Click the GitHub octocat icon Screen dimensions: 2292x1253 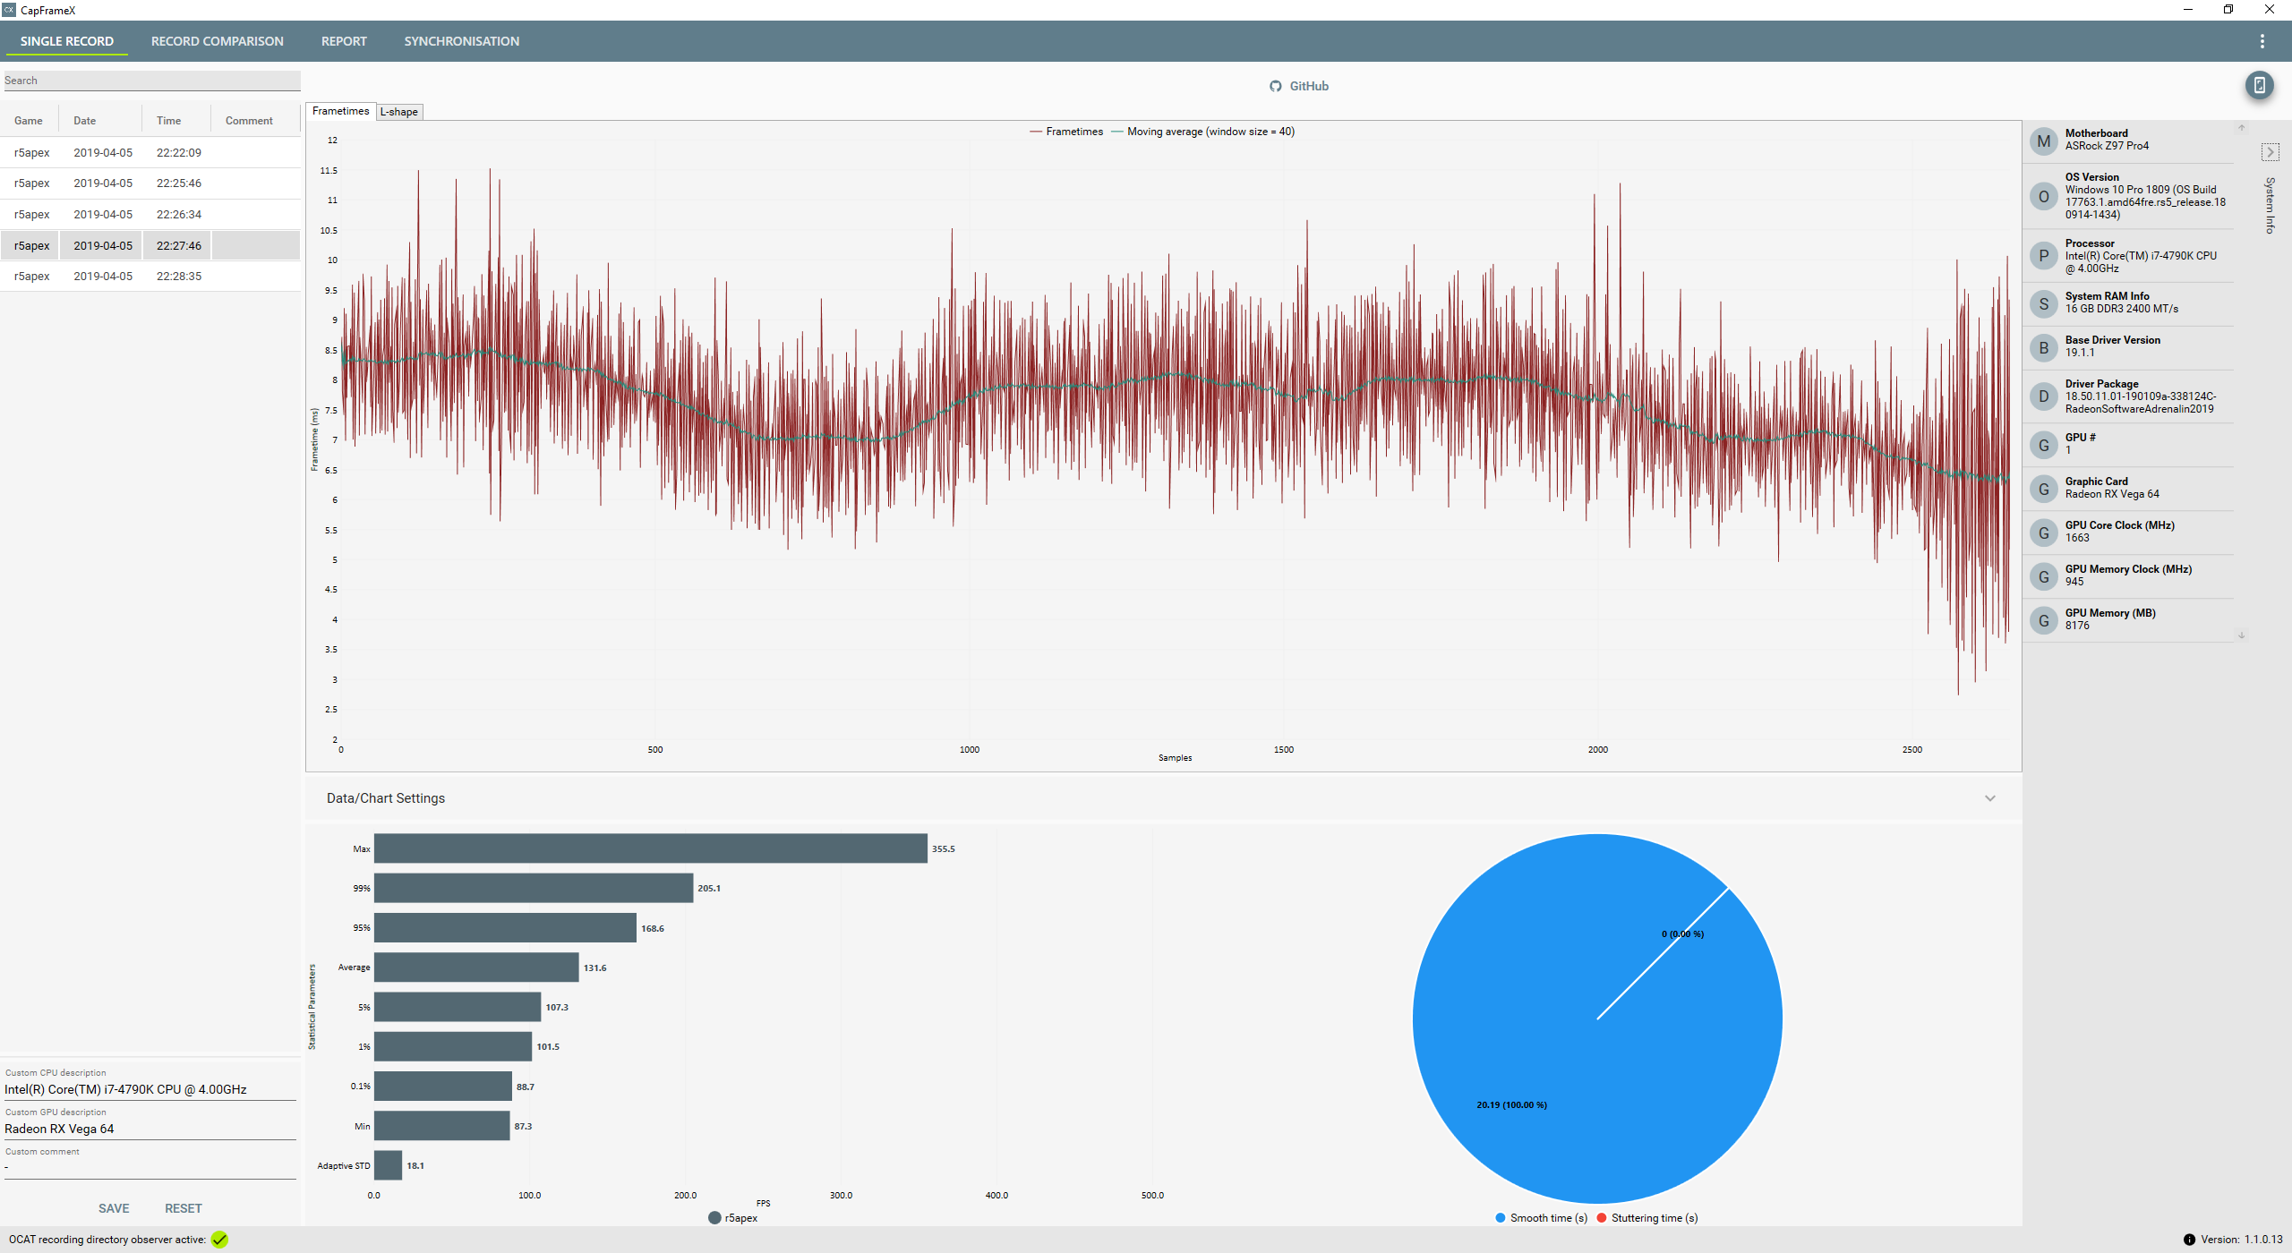[1275, 86]
